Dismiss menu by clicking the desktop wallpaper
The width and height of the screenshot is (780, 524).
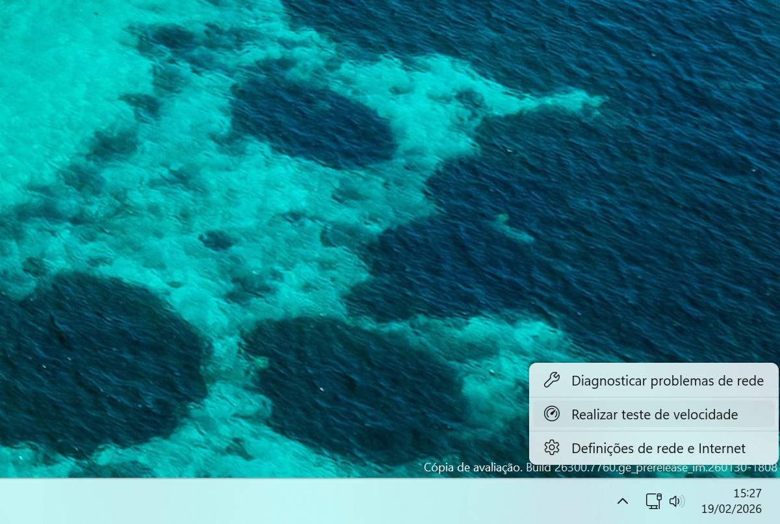click(260, 195)
